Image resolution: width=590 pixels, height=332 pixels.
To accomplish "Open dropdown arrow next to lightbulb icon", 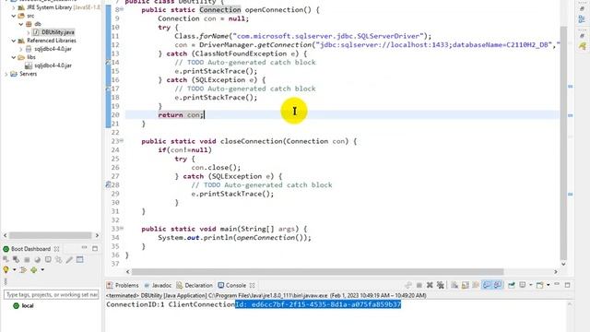I will pos(15,269).
